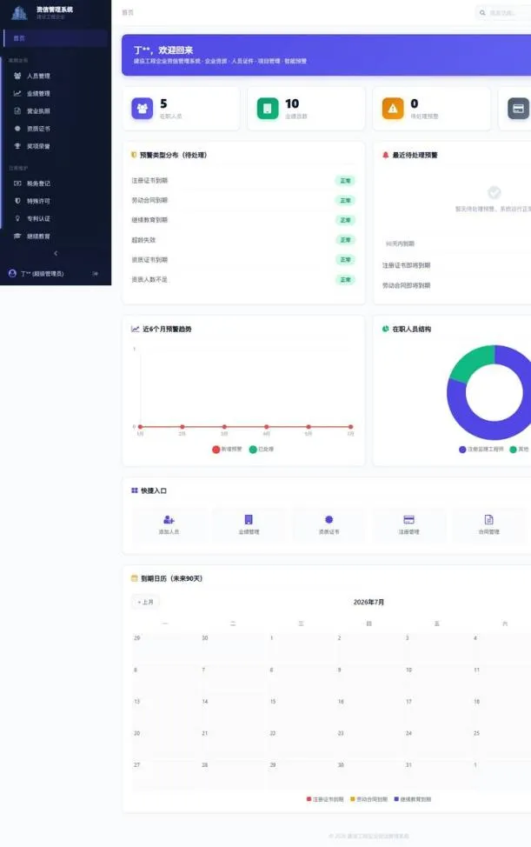
Task: Select July 15 in the calendar
Action: [301, 710]
